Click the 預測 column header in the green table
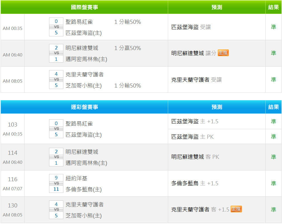The width and height of the screenshot is (282, 224). point(217,7)
